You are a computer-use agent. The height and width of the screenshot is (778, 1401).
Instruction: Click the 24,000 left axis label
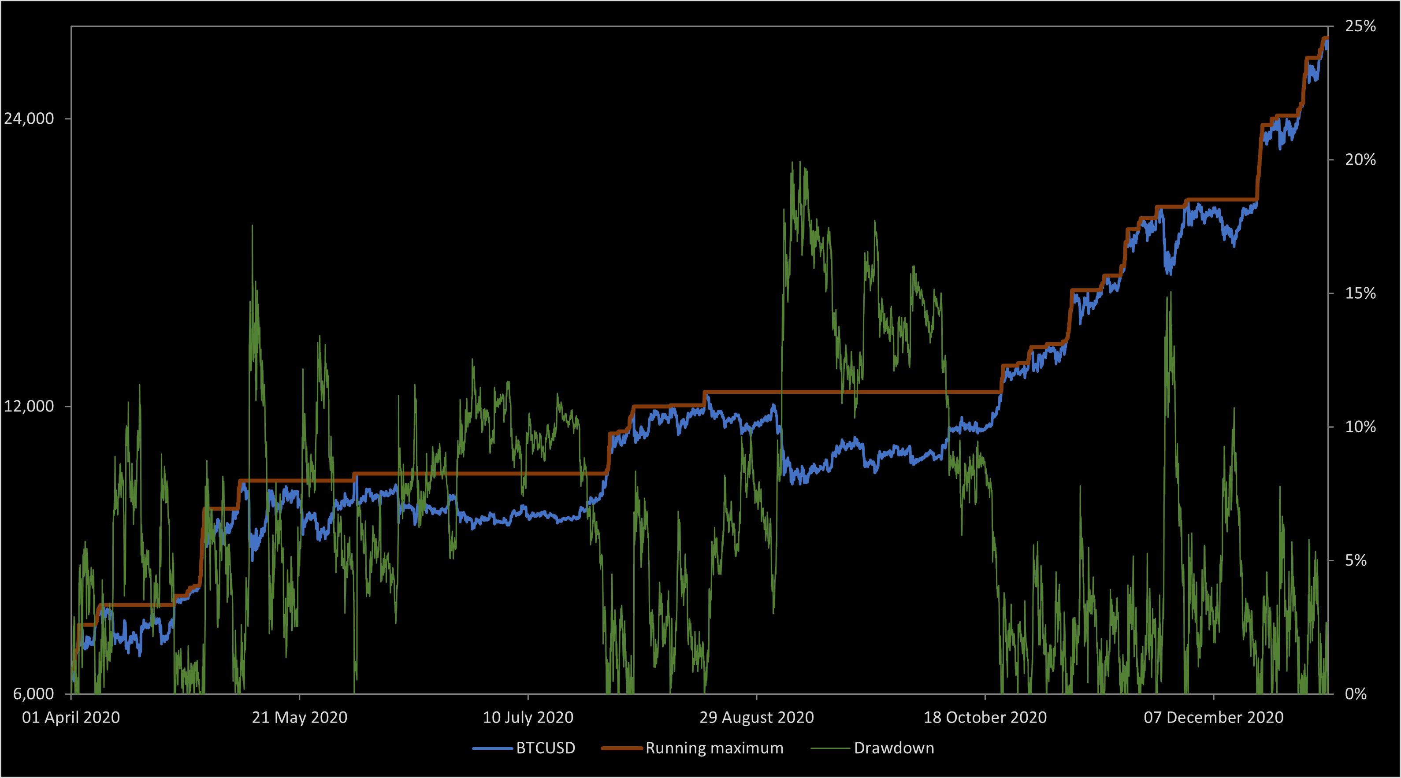30,119
